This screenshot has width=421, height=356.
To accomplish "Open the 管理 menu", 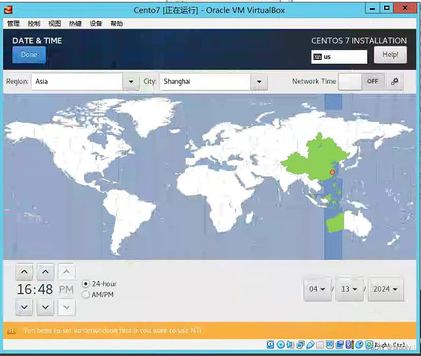I will pyautogui.click(x=13, y=24).
